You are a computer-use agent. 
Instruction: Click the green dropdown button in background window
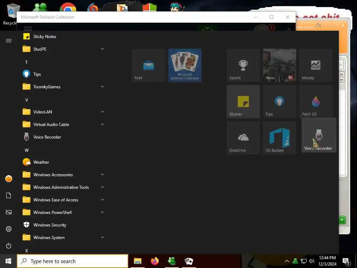[x=342, y=220]
